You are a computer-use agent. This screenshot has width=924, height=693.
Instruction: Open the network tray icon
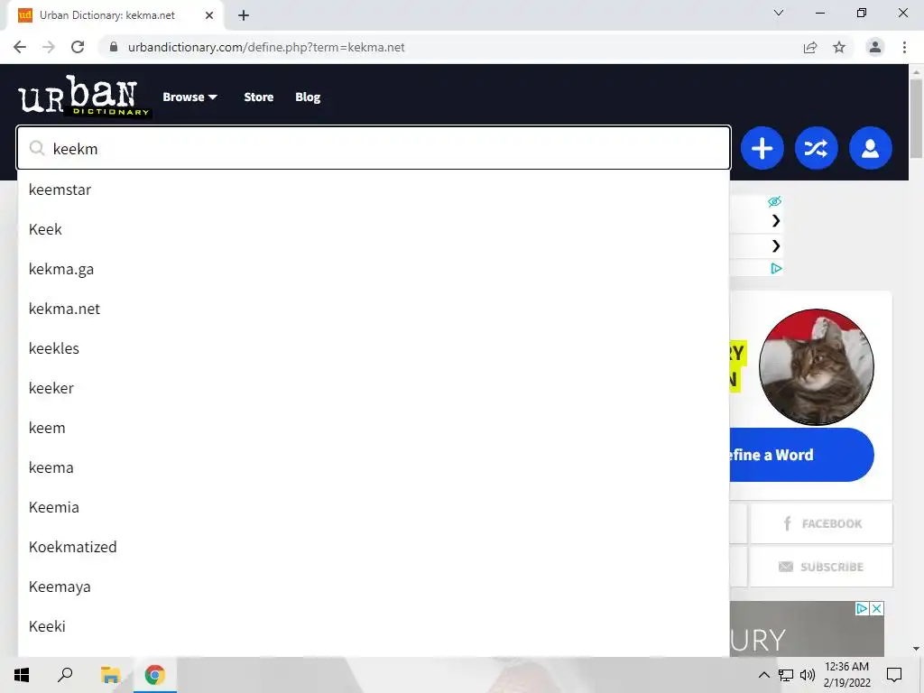(786, 675)
